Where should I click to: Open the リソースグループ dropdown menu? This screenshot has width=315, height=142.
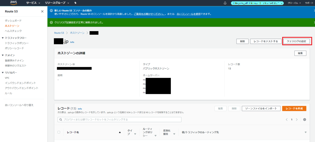[x=57, y=3]
